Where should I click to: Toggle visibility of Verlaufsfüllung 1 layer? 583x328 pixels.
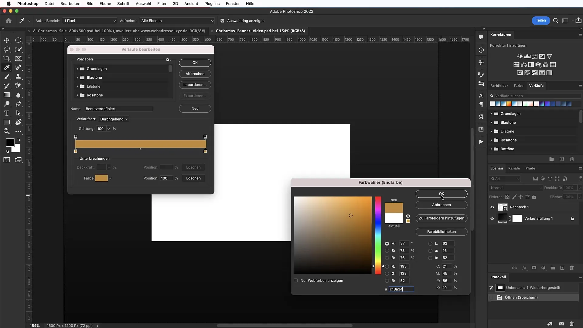click(x=492, y=218)
